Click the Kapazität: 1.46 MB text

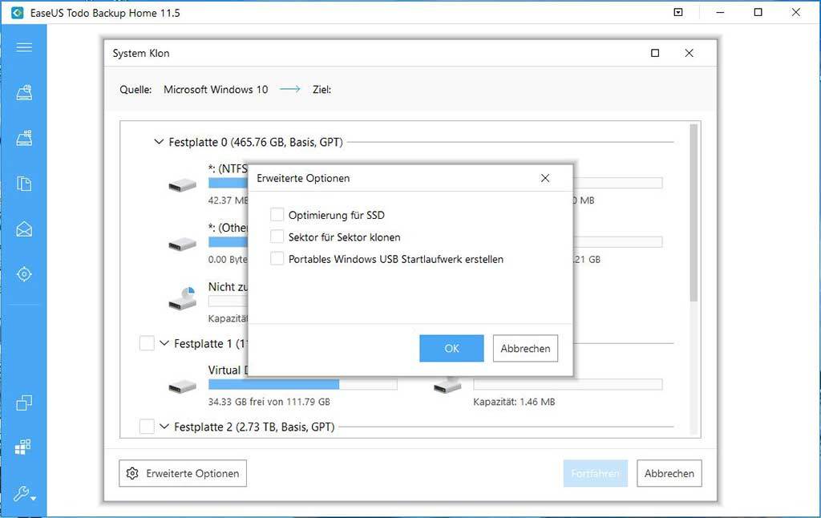pos(514,402)
